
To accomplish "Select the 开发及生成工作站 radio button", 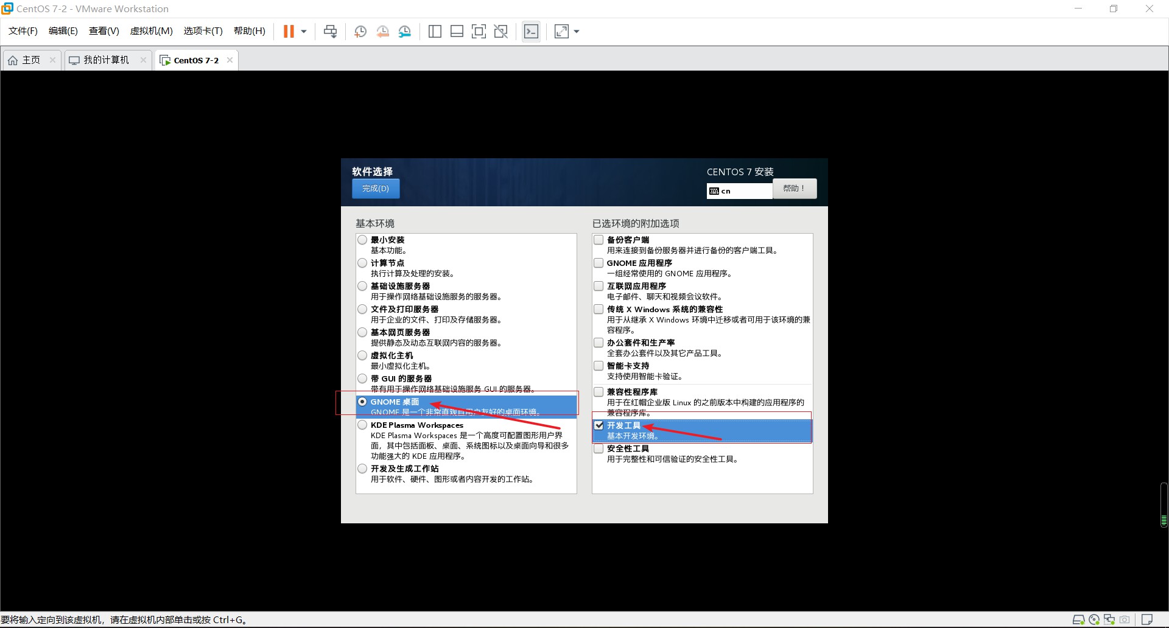I will click(362, 469).
